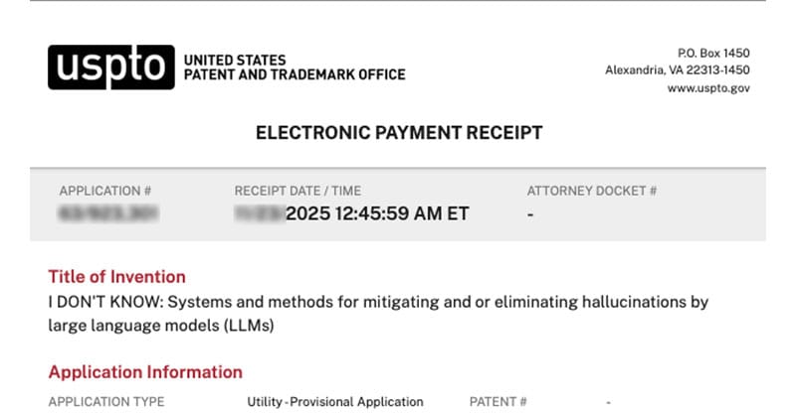Open the www.uspto.gov link
The image size is (796, 414).
pos(708,88)
